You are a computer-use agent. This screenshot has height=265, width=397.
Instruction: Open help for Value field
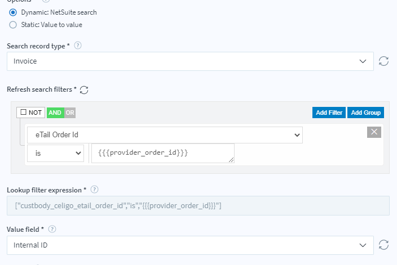click(x=52, y=229)
